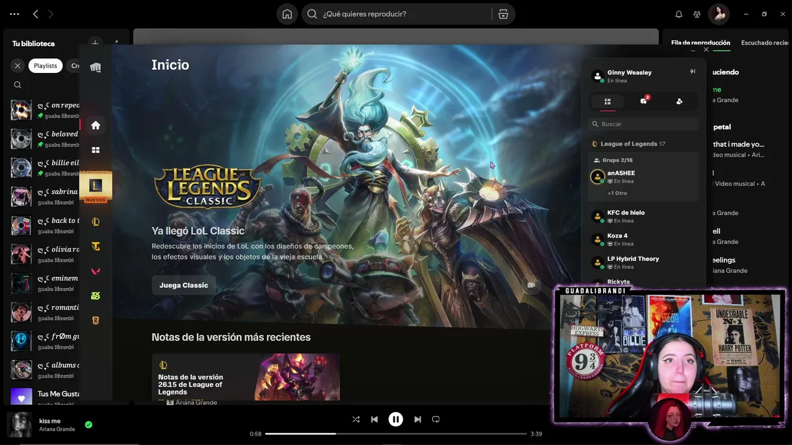The image size is (792, 445).
Task: Close the Riot Client window
Action: (x=706, y=49)
